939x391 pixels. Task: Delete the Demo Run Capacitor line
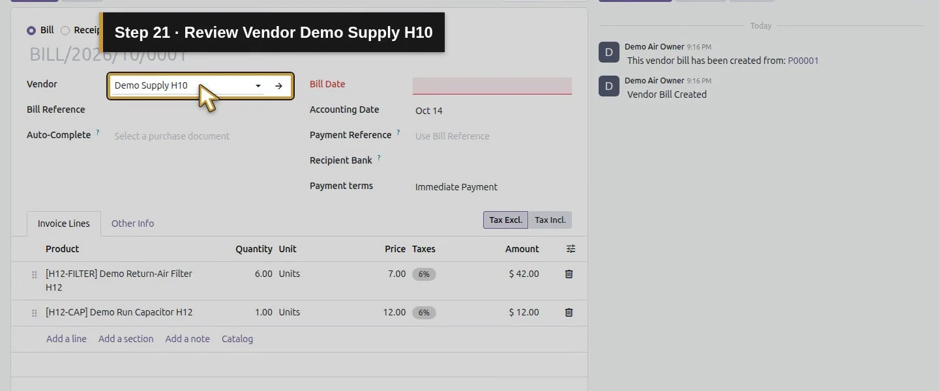(x=569, y=313)
